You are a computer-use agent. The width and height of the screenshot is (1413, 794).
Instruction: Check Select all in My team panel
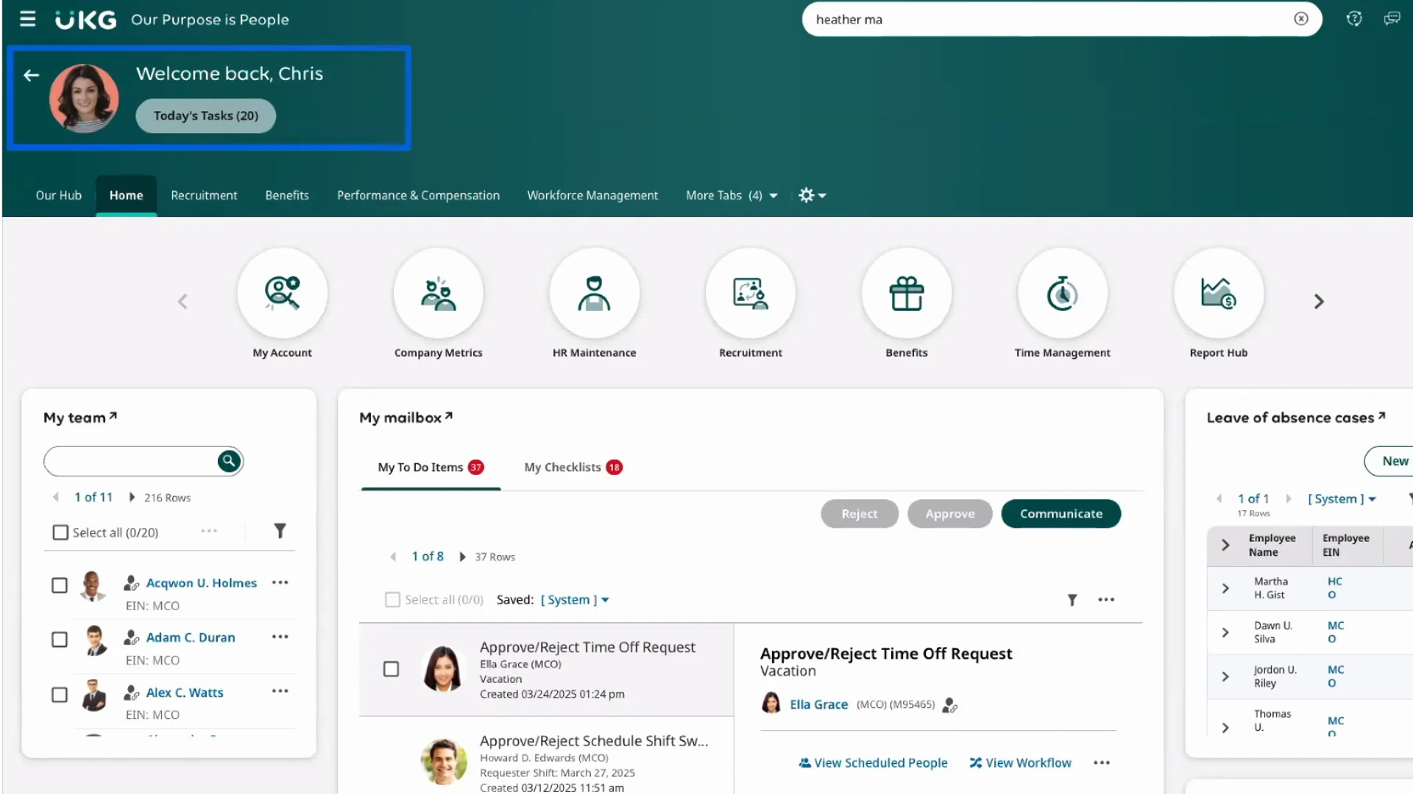(x=60, y=532)
